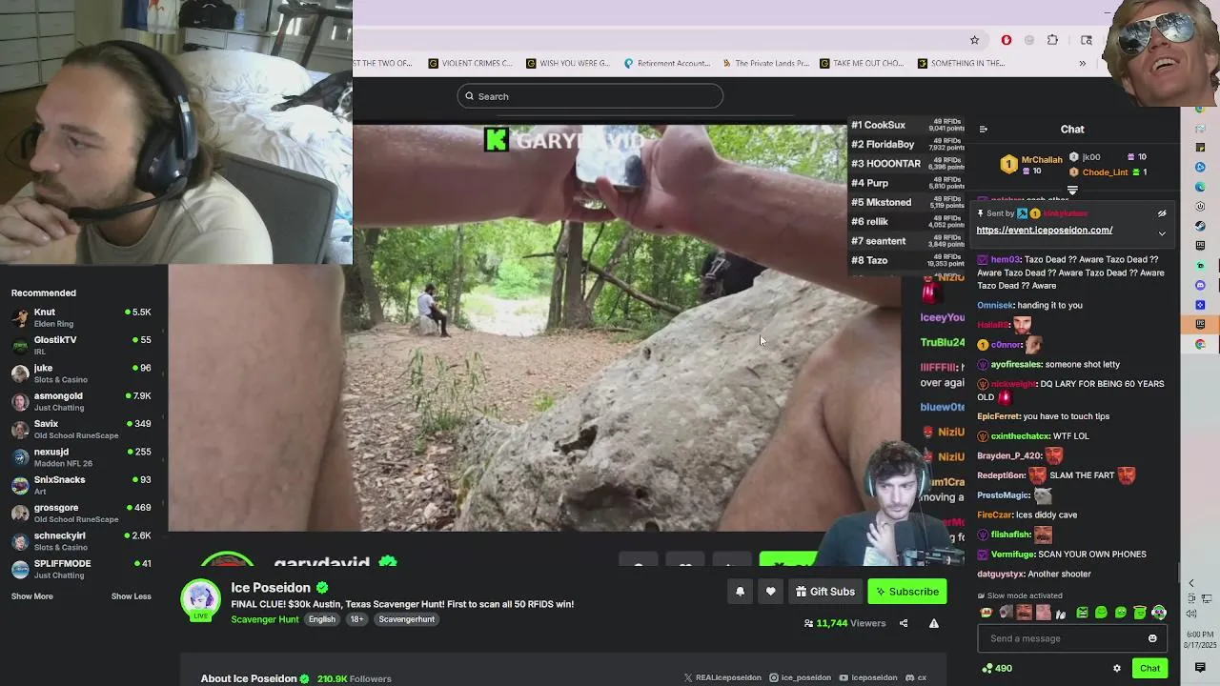Open the nexusjd recommended channel

(80, 457)
